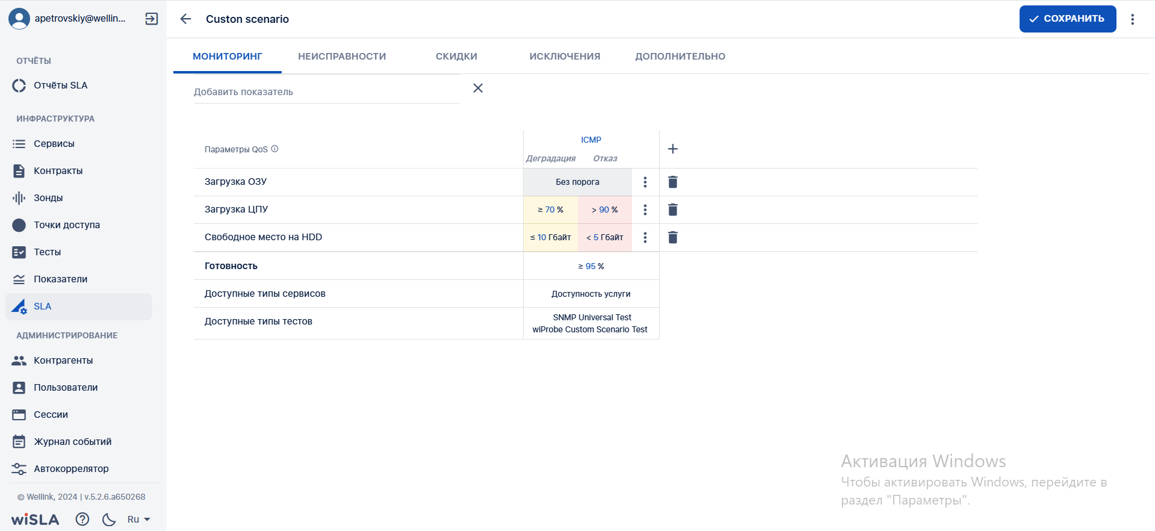This screenshot has height=531, width=1155.
Task: Click the Доступность услуги cell
Action: tap(591, 294)
